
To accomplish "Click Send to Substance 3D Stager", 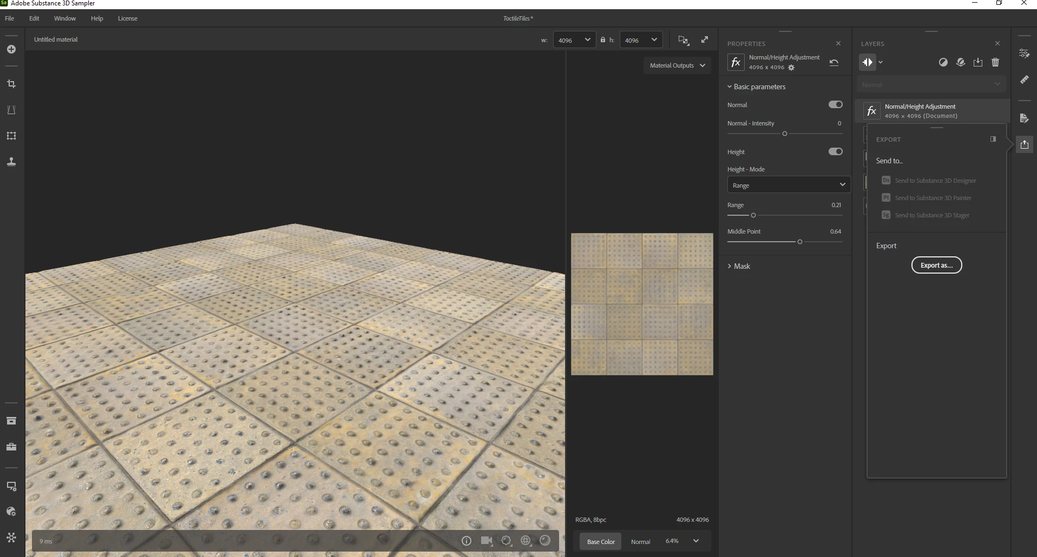I will click(926, 215).
